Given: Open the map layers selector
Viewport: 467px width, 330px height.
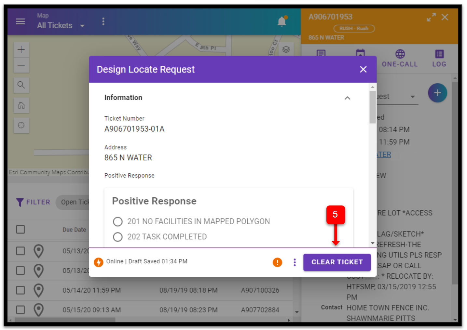Looking at the screenshot, I should point(286,49).
